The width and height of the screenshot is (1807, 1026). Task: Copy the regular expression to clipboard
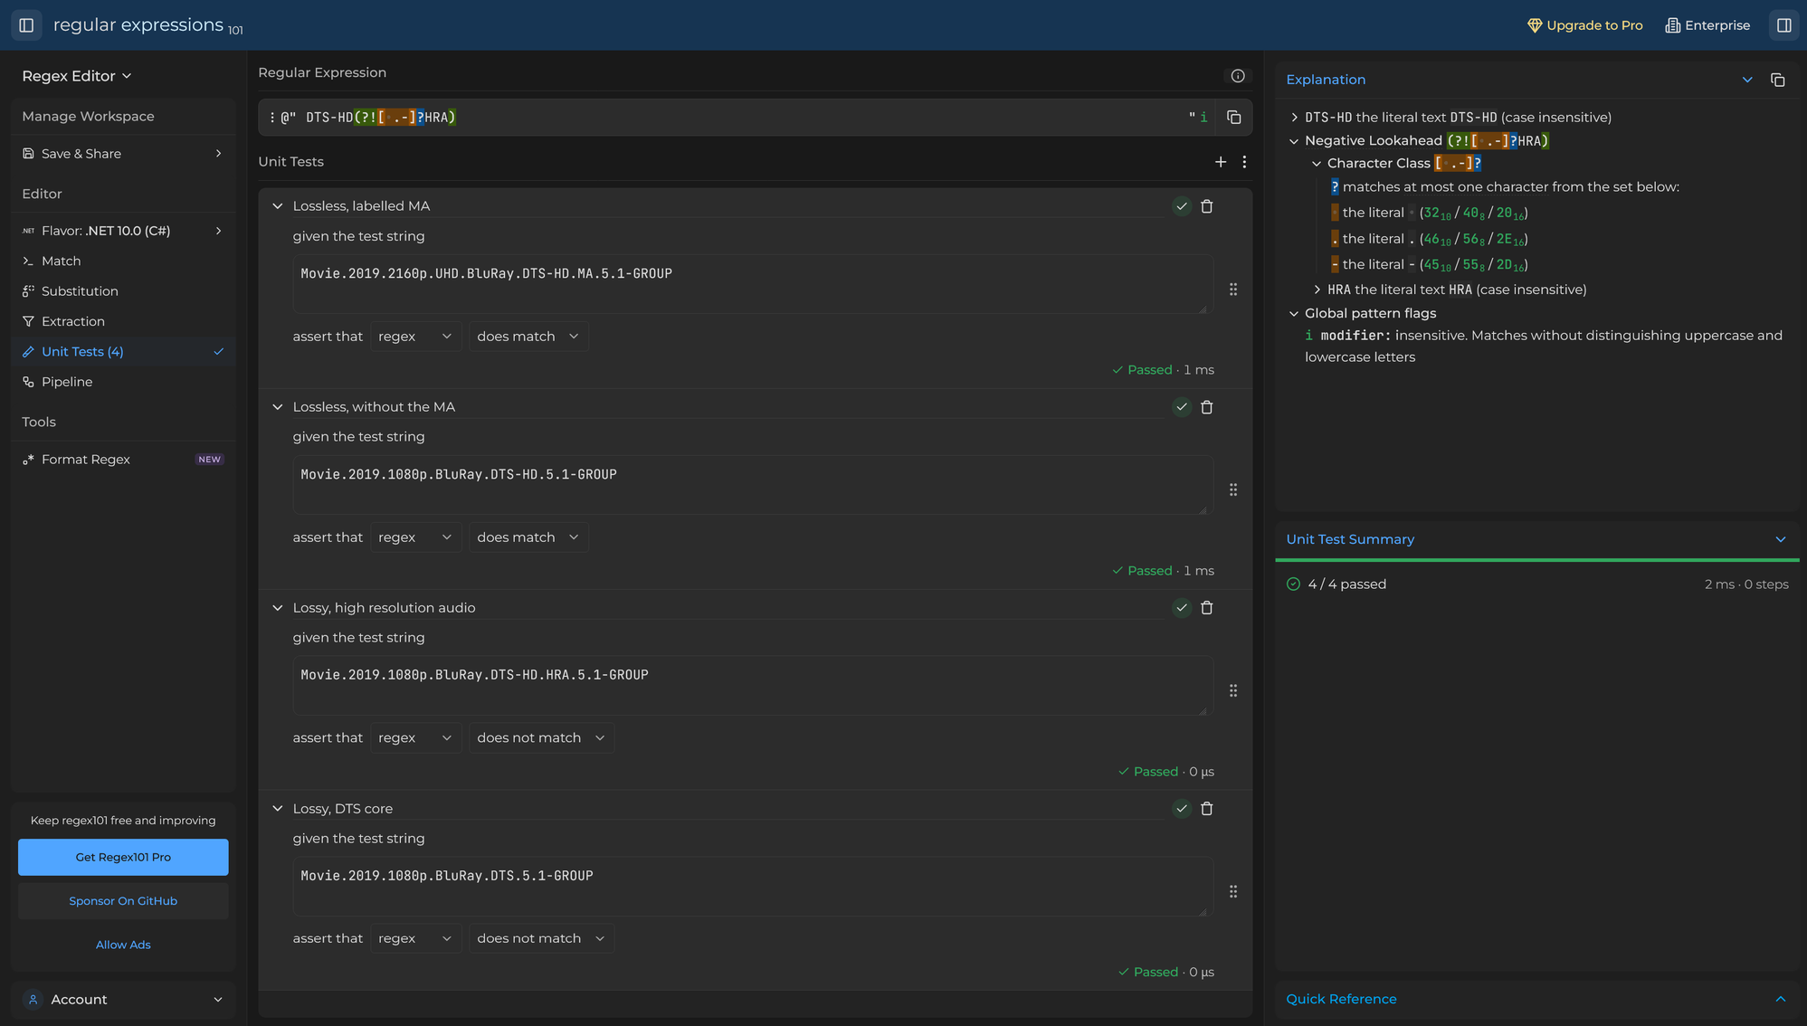1233,118
